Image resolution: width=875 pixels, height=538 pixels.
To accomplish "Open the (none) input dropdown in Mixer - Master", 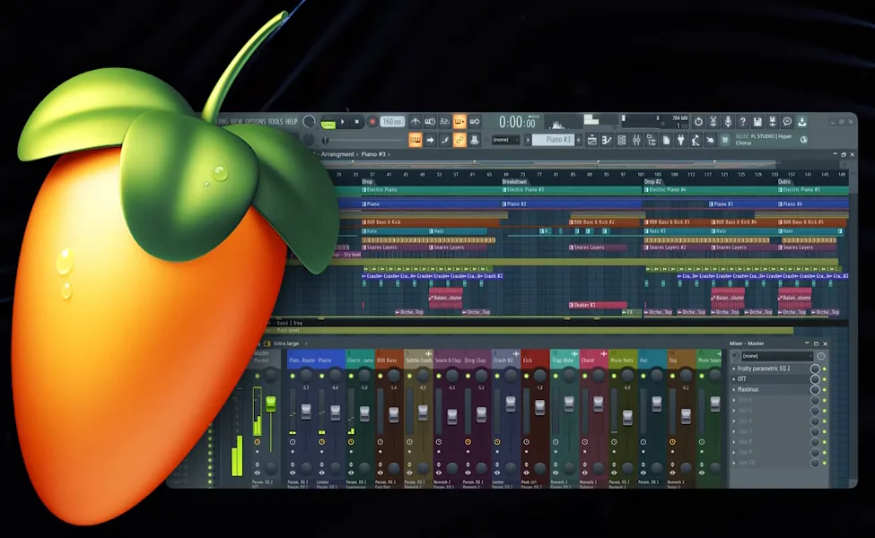I will (777, 356).
